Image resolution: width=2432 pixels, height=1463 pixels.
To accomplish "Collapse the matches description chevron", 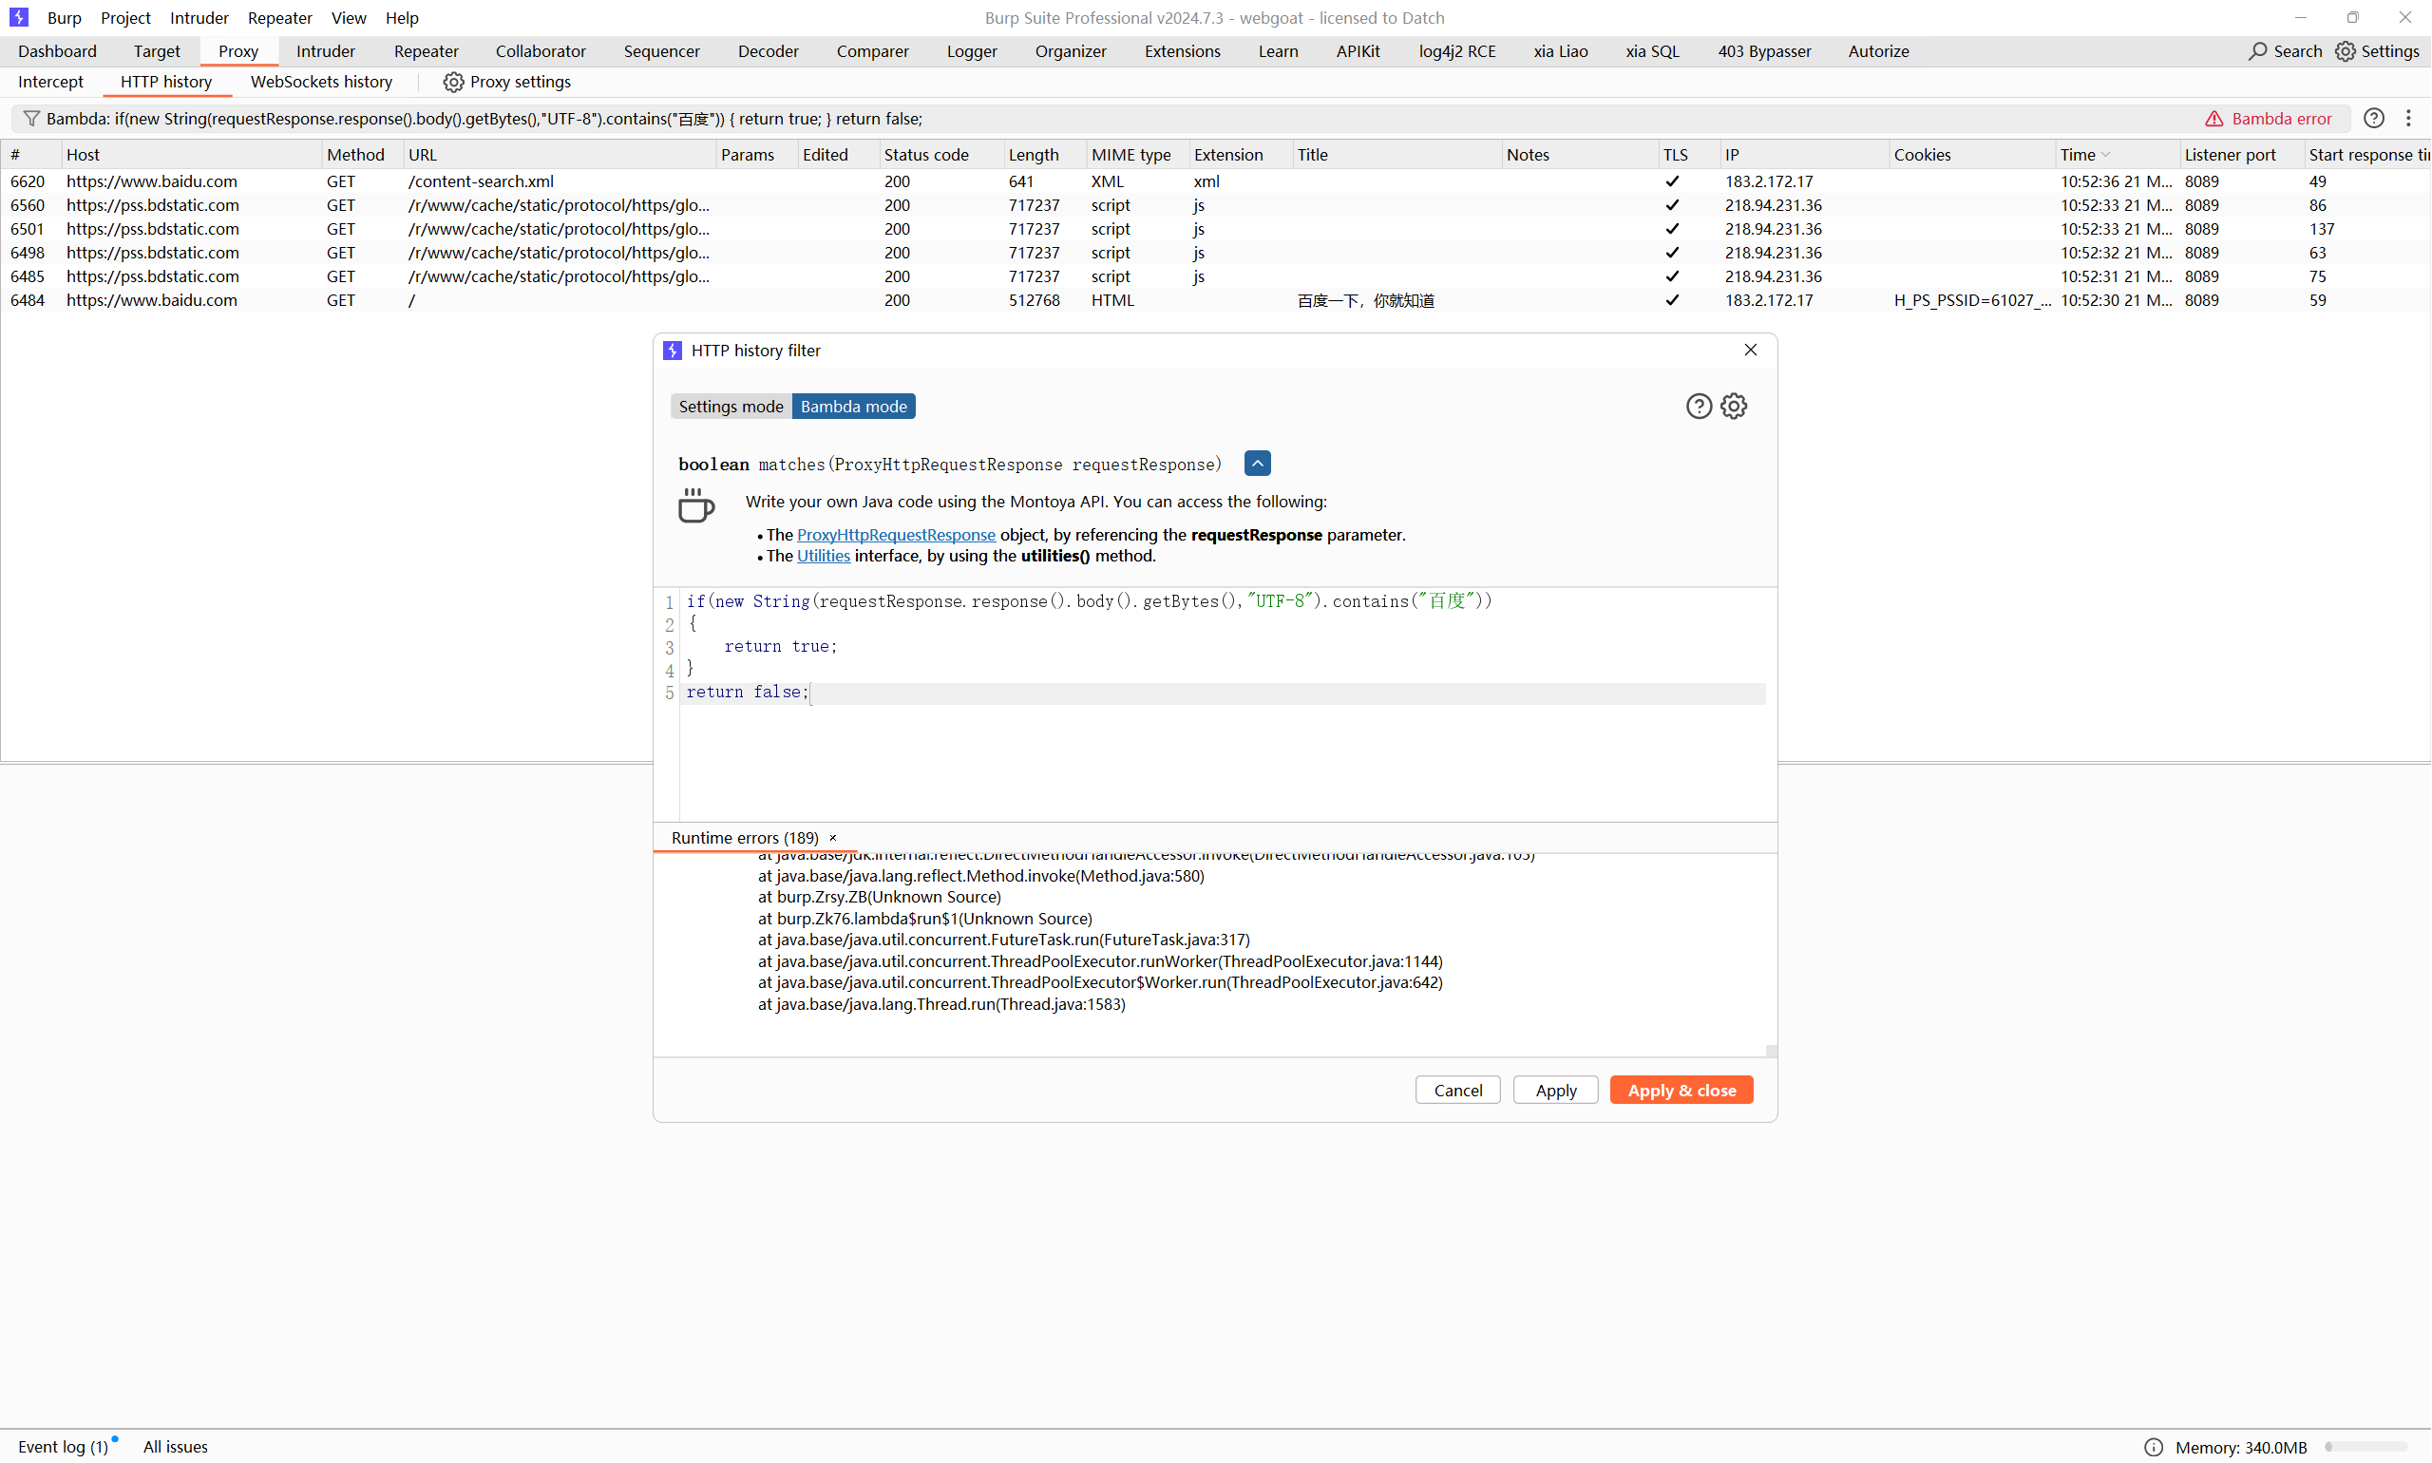I will [x=1258, y=464].
